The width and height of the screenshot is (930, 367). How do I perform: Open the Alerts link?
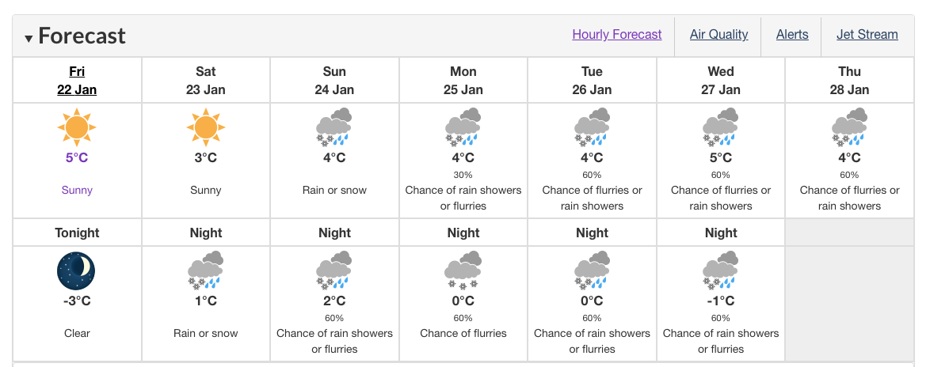[792, 35]
